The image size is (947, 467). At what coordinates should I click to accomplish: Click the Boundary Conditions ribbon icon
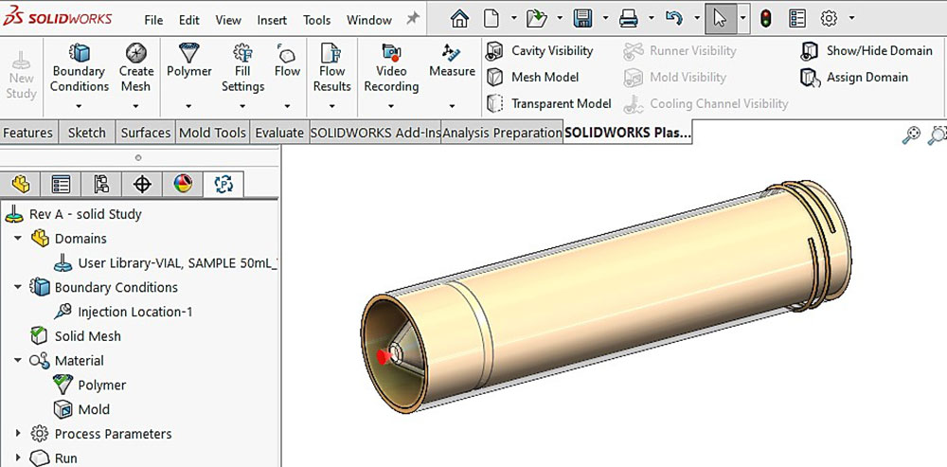pyautogui.click(x=80, y=52)
